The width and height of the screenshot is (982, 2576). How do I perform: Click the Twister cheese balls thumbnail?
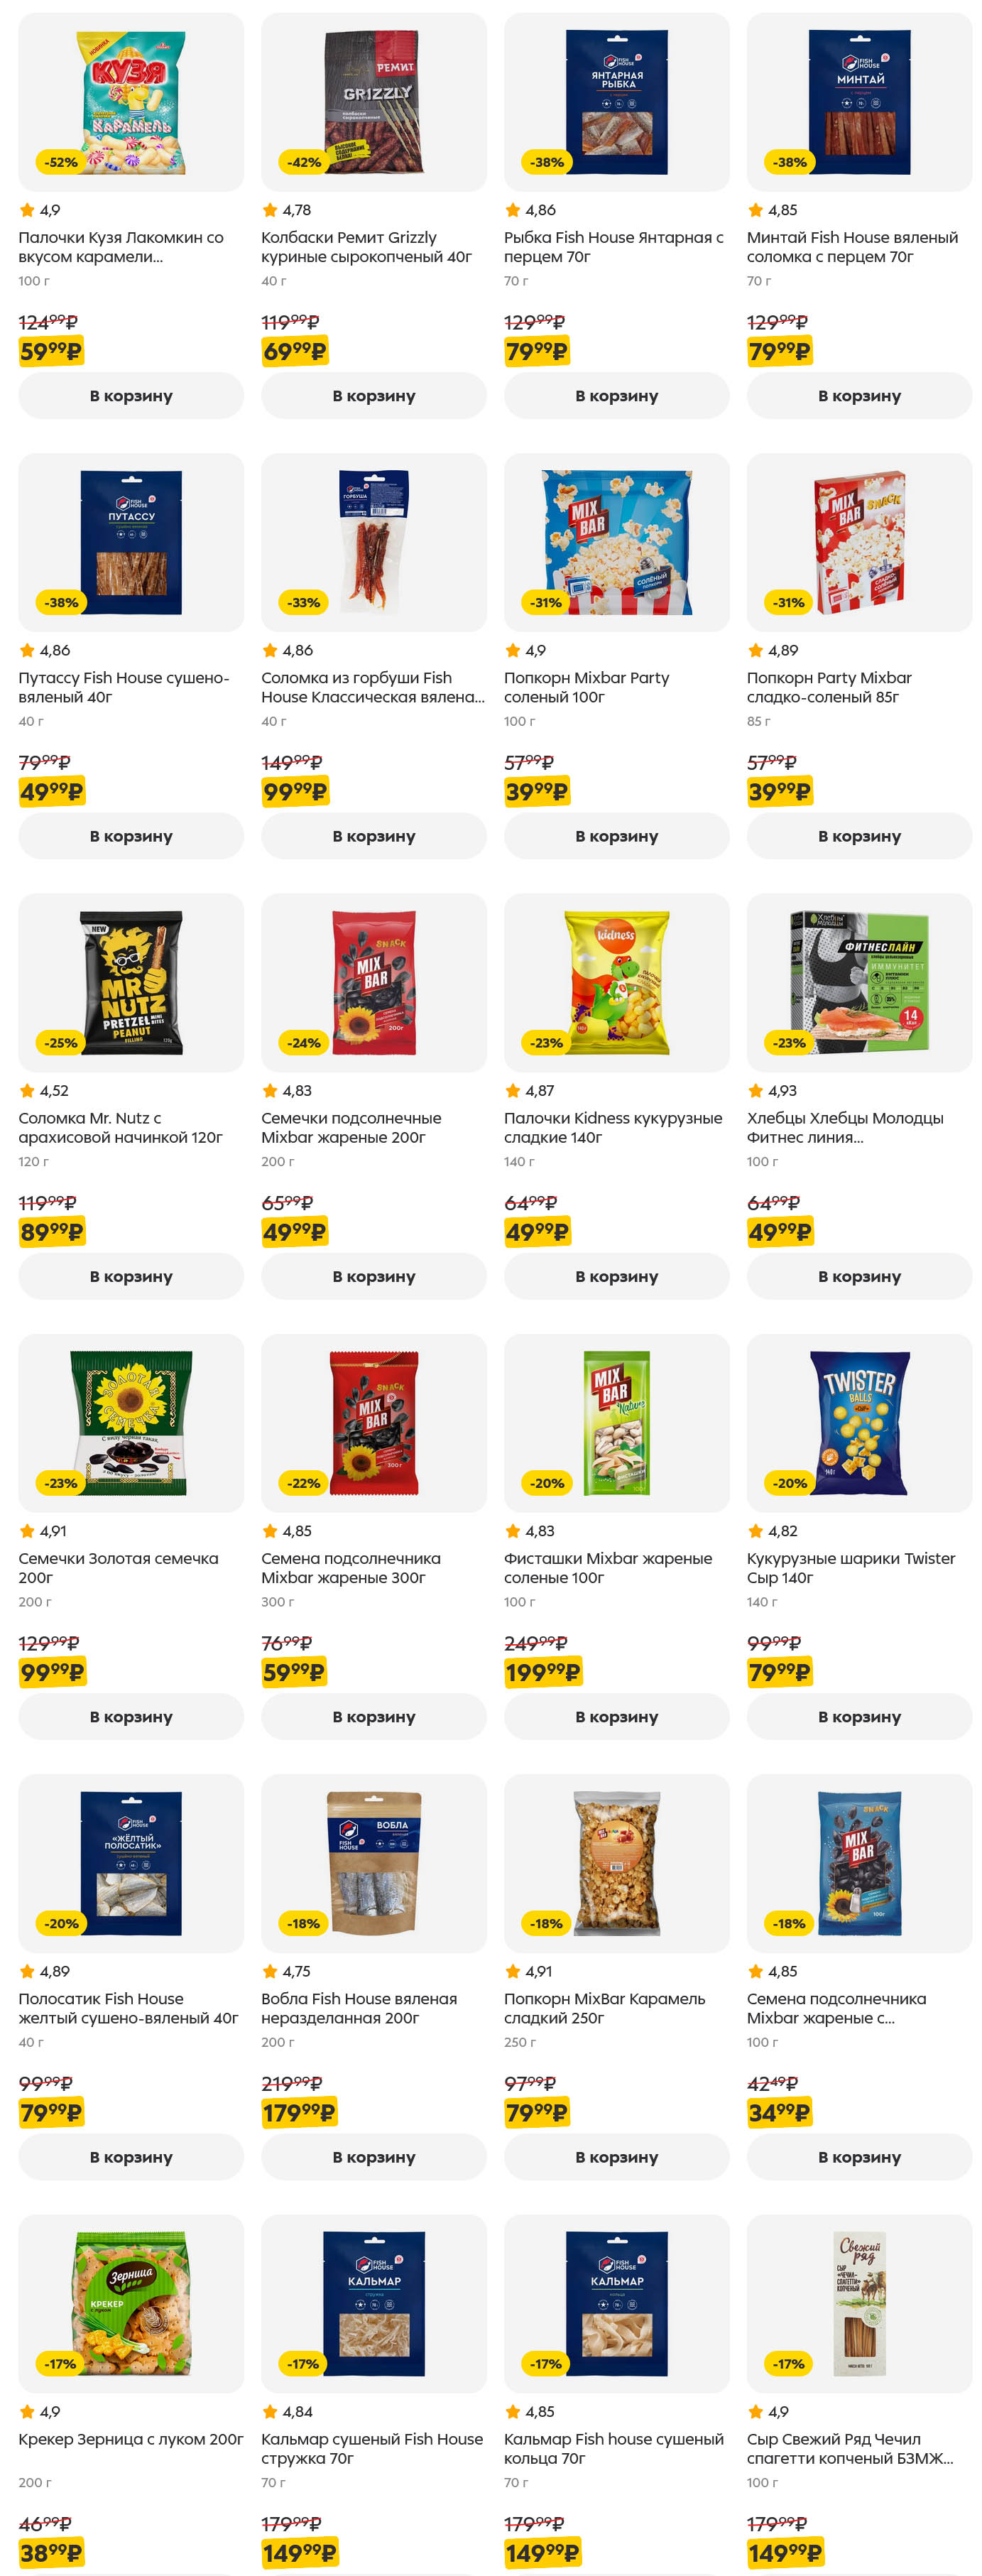point(859,1422)
